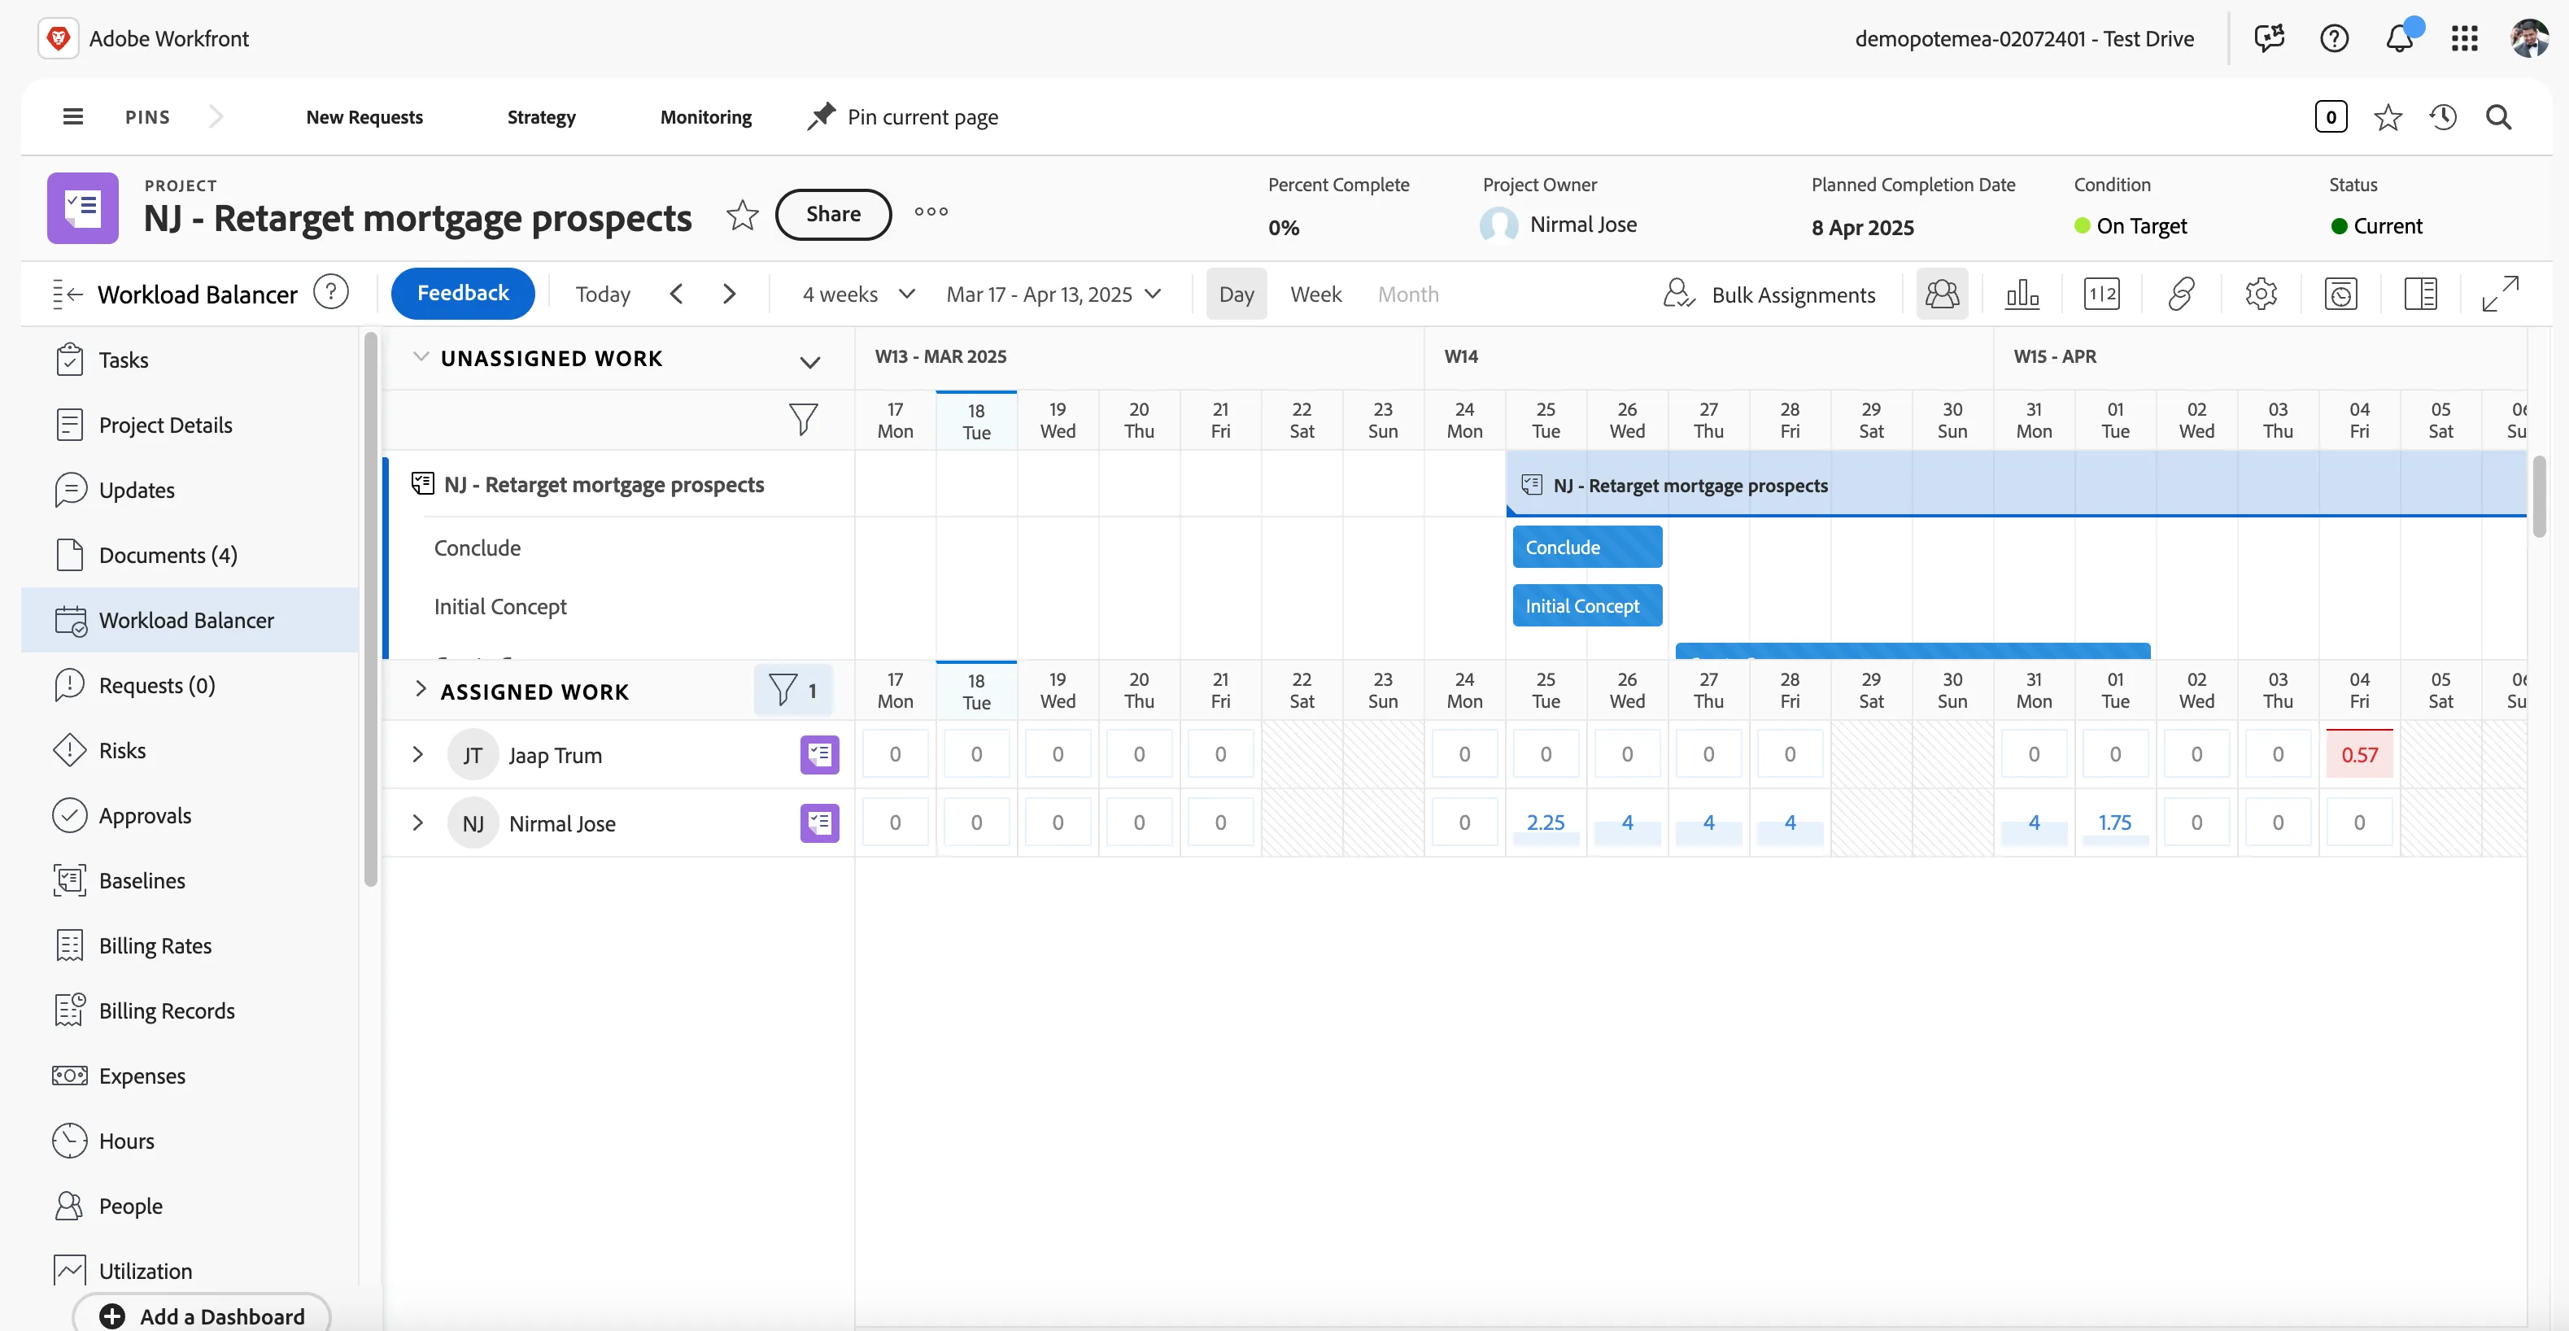Open the 4 weeks timeframe dropdown
The width and height of the screenshot is (2569, 1331).
pos(859,295)
